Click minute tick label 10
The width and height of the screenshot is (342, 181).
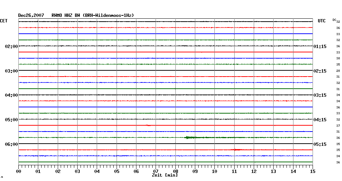point(215,171)
